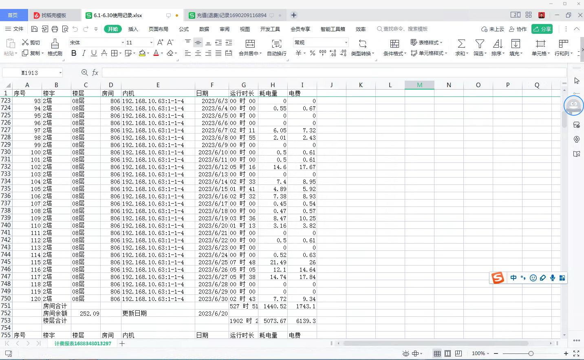Click the Conditional Formatting (条件格式) icon
This screenshot has height=360, width=584.
click(394, 44)
